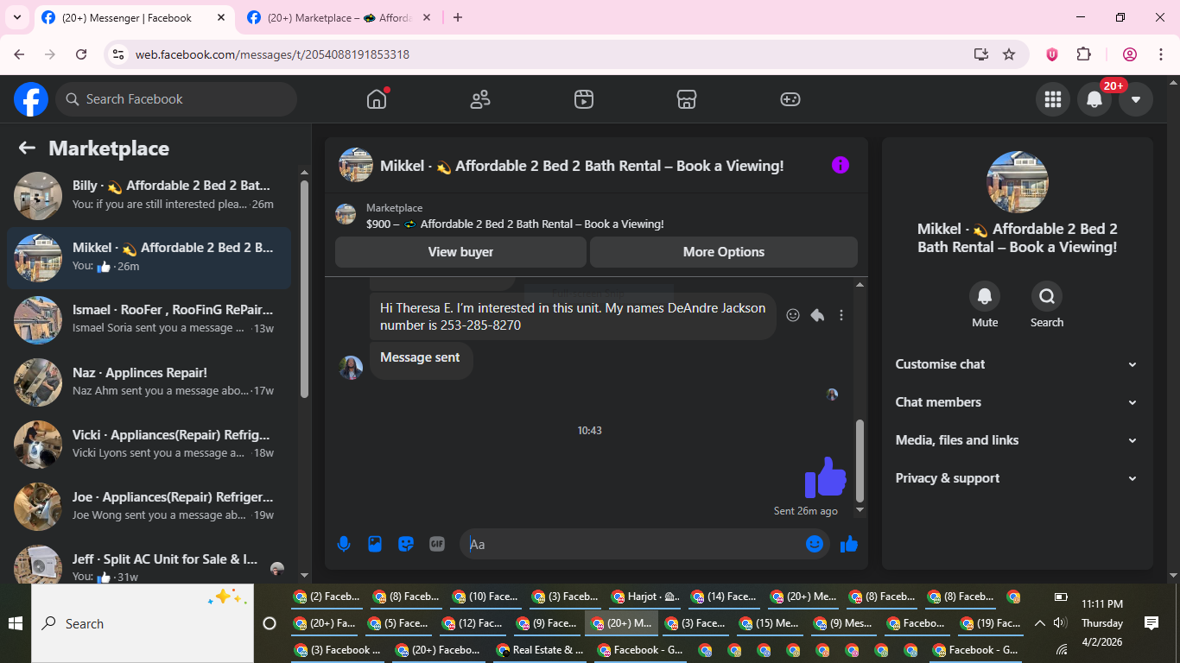Expand Chat members section
The width and height of the screenshot is (1180, 663).
pos(1018,402)
